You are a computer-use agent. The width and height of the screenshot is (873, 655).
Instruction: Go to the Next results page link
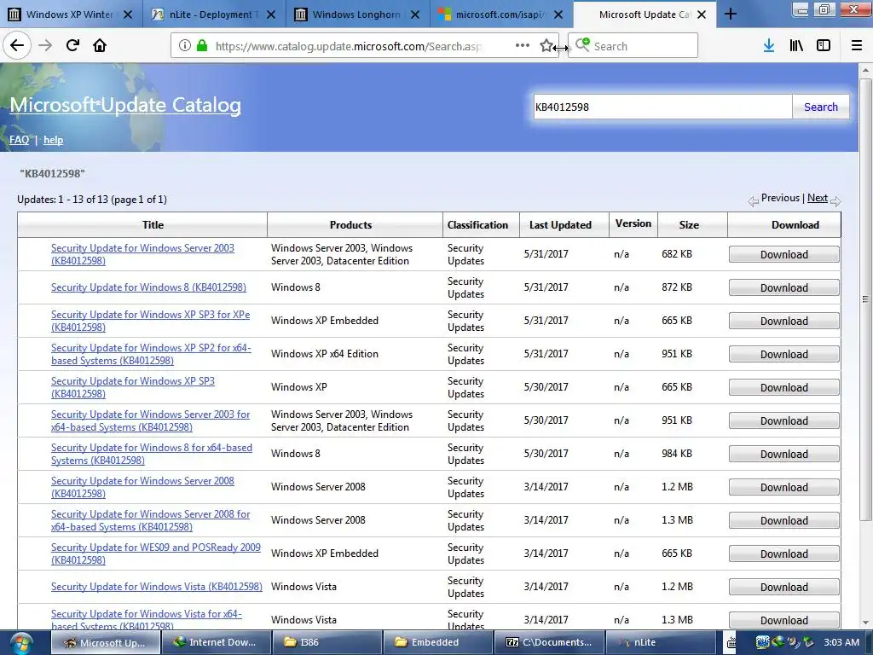(x=818, y=198)
